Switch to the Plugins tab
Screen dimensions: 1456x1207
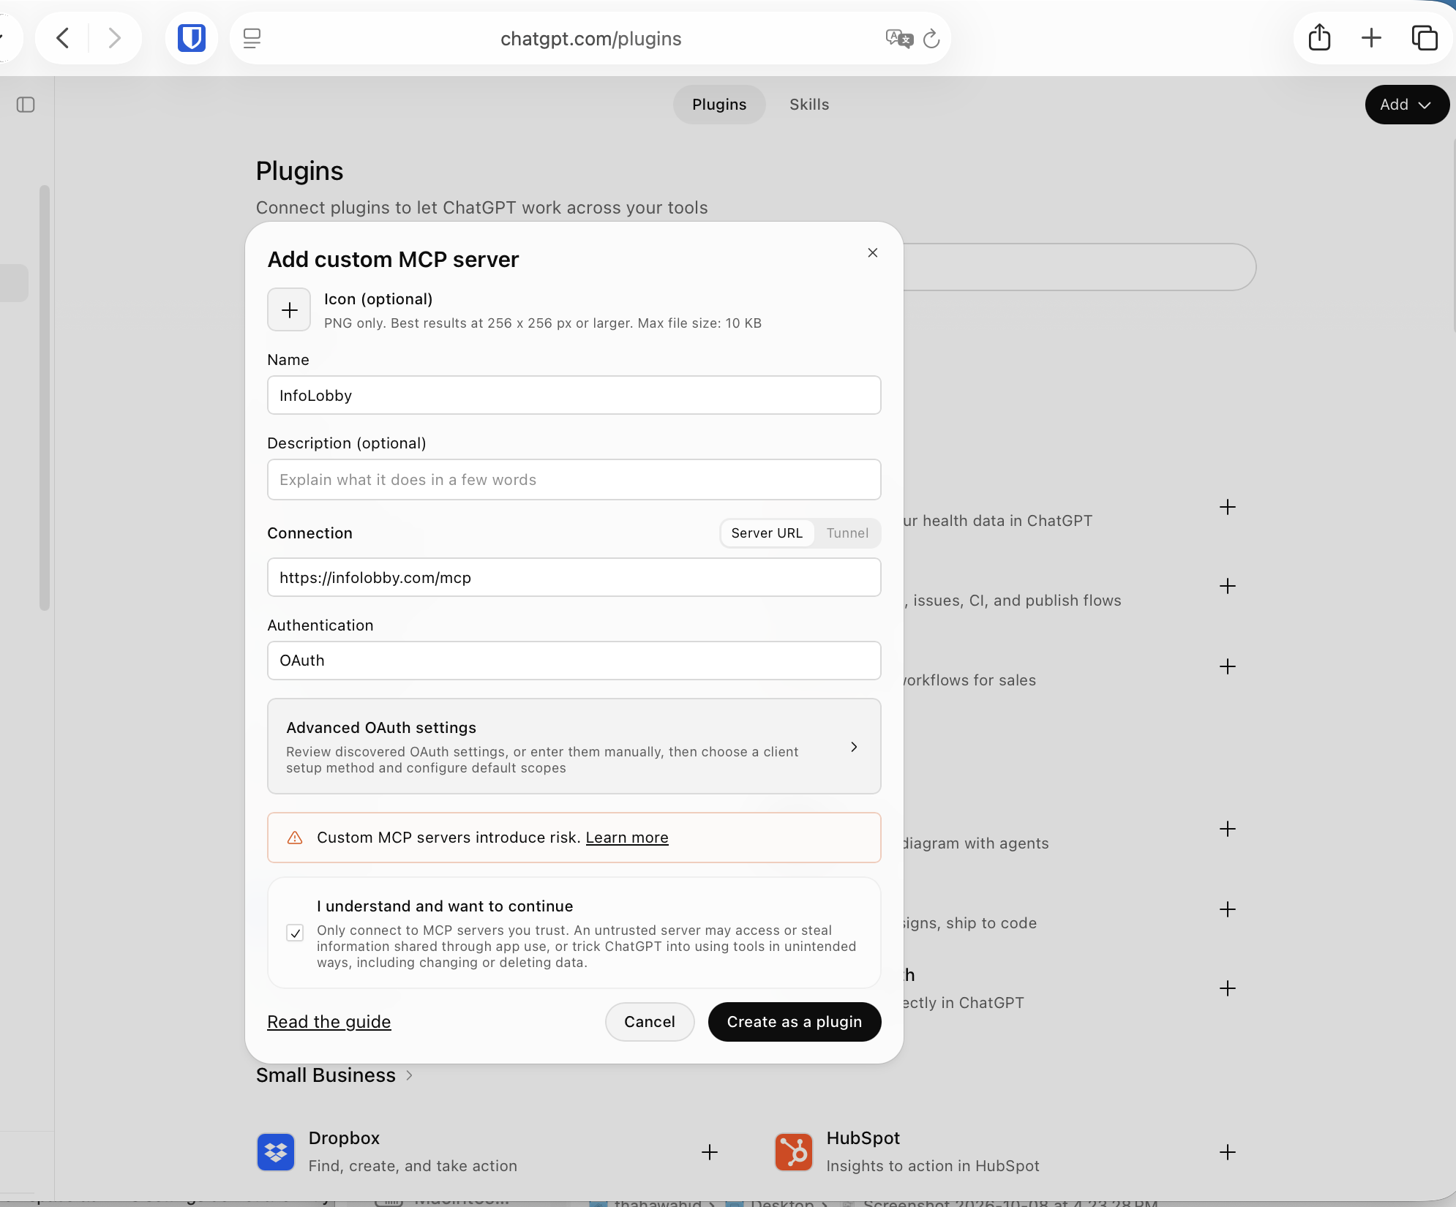coord(719,105)
